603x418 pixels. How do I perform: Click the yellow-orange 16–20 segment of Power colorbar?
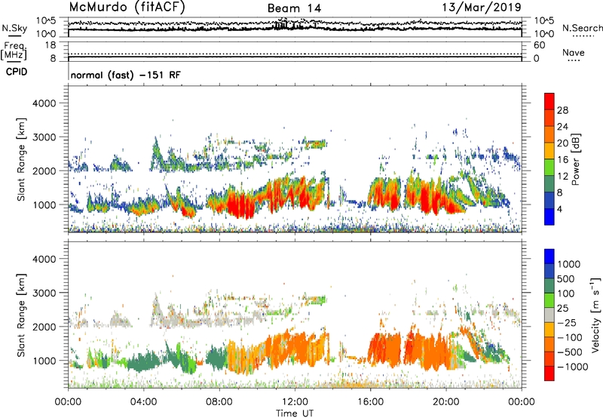click(549, 151)
